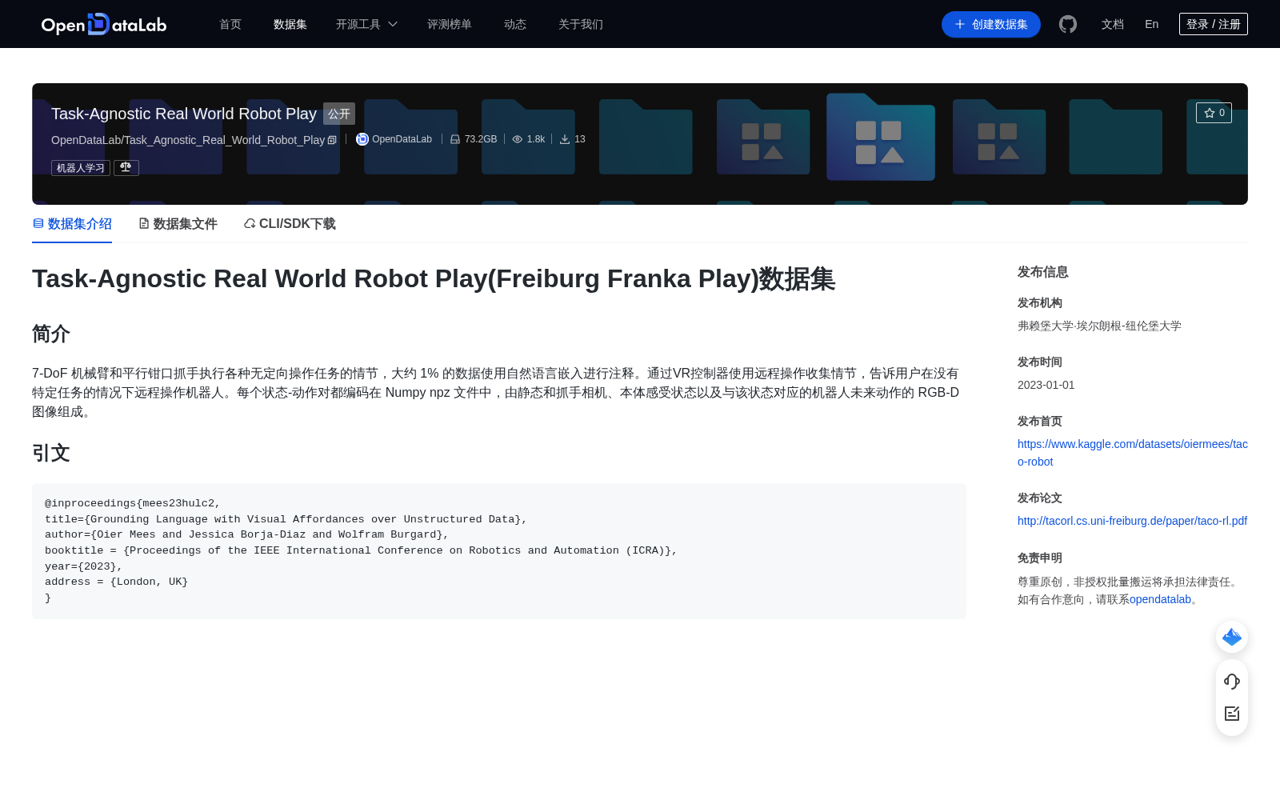Open the feedback form via the edit-note icon
Screen dimensions: 1280x800
(1232, 714)
